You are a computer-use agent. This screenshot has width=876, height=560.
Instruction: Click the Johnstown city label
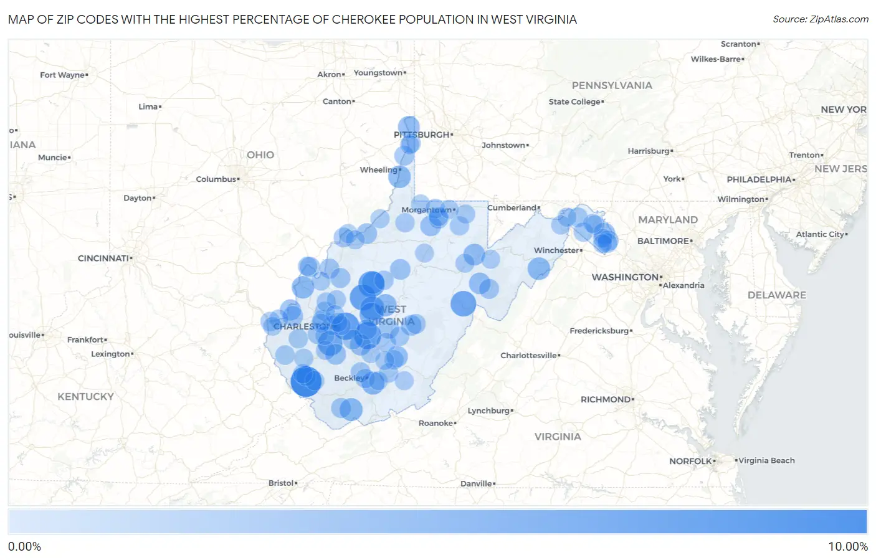pos(504,145)
